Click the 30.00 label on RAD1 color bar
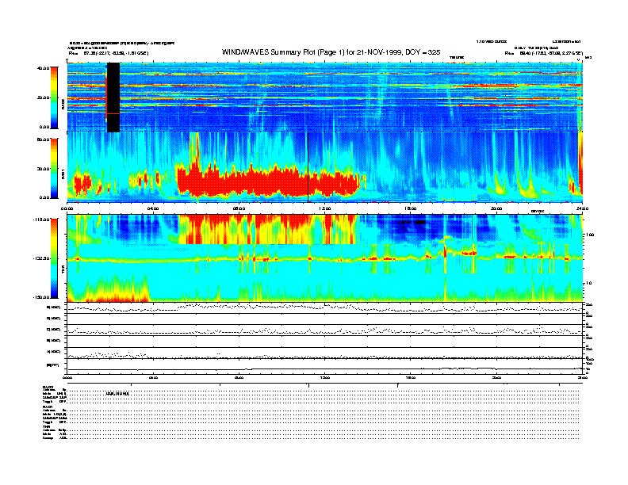Image resolution: width=628 pixels, height=485 pixels. 43,169
